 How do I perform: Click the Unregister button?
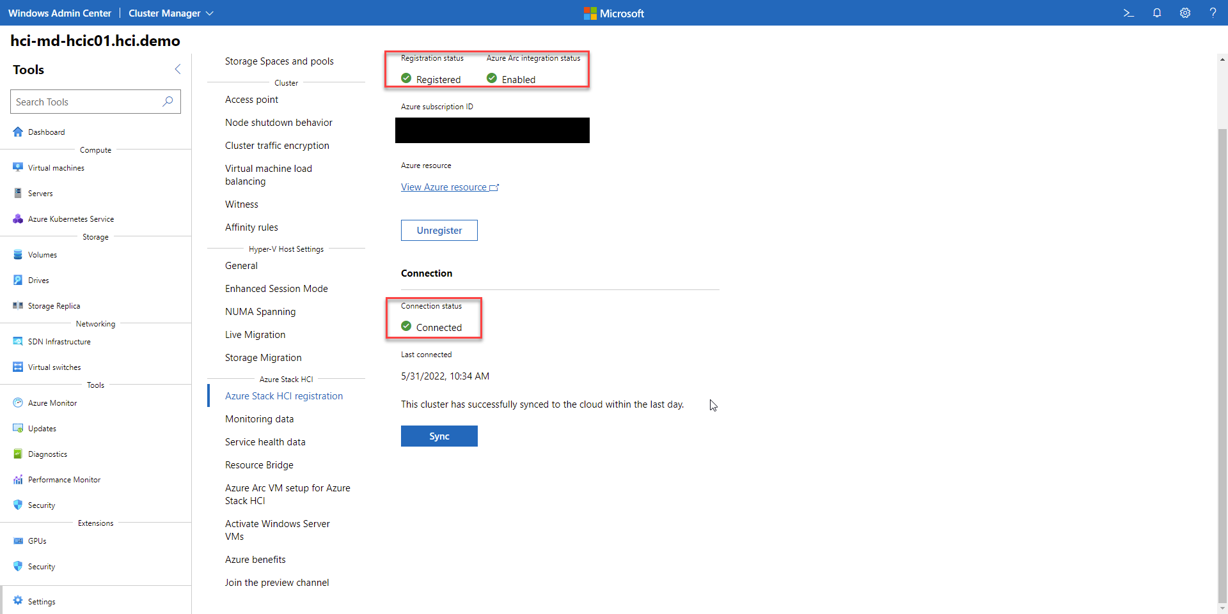point(439,231)
